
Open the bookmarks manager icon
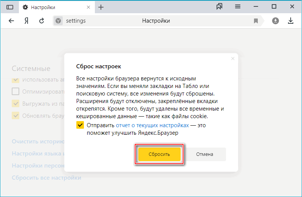pyautogui.click(x=219, y=7)
